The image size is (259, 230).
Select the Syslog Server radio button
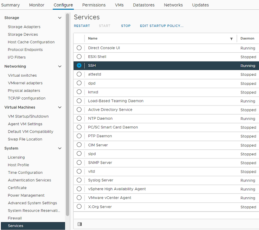click(79, 180)
